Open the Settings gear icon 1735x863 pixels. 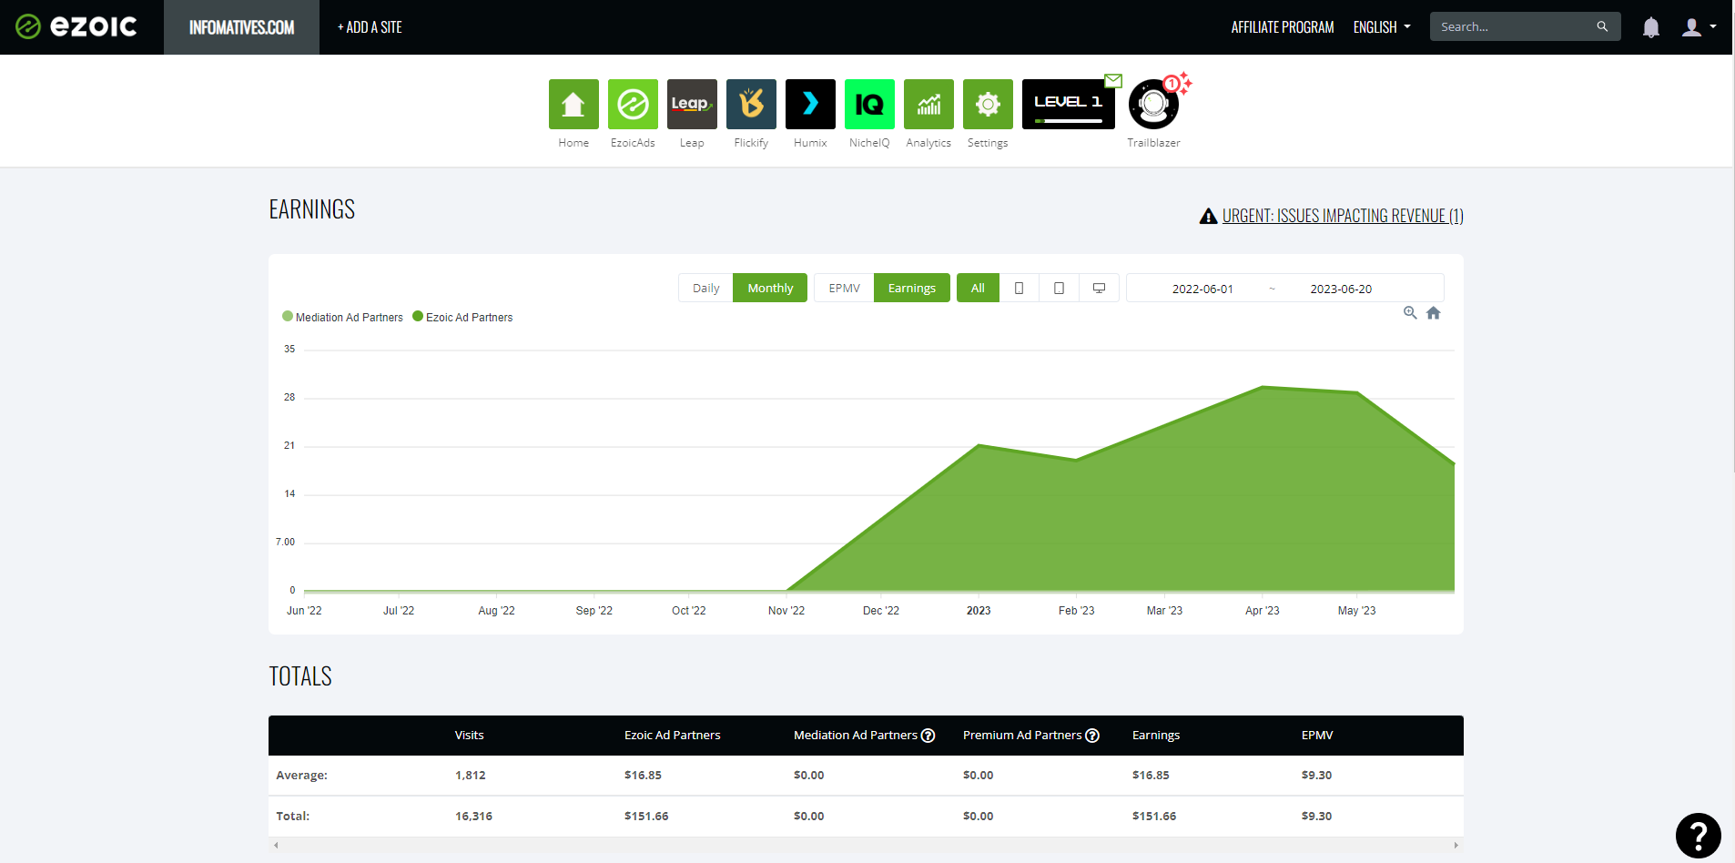988,104
